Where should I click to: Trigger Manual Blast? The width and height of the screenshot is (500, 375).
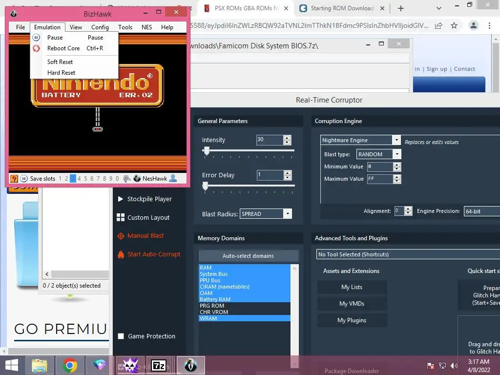[x=141, y=236]
